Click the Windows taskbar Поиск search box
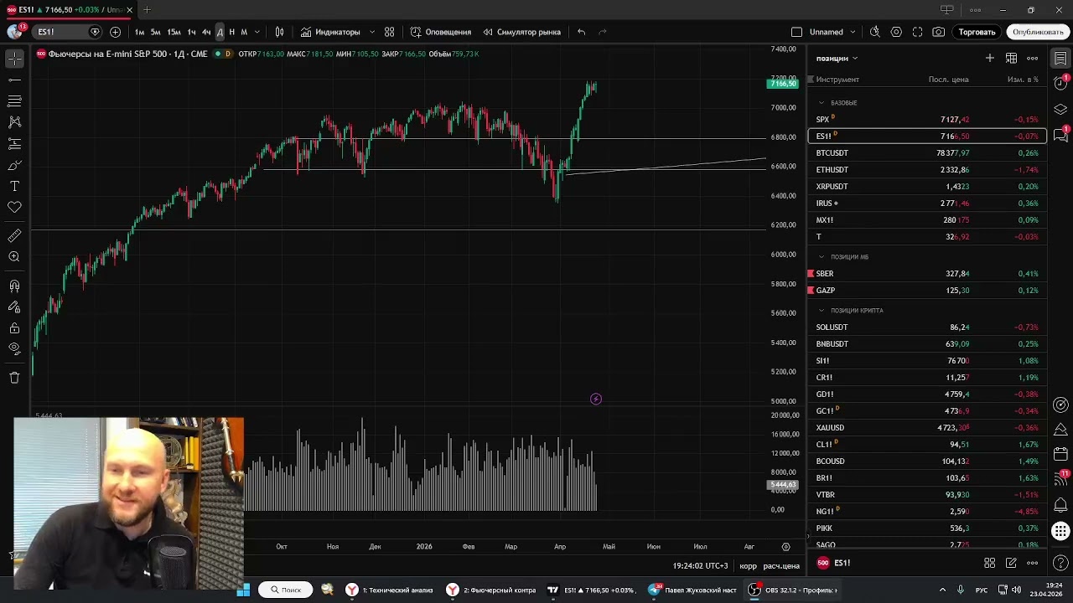 click(x=285, y=590)
